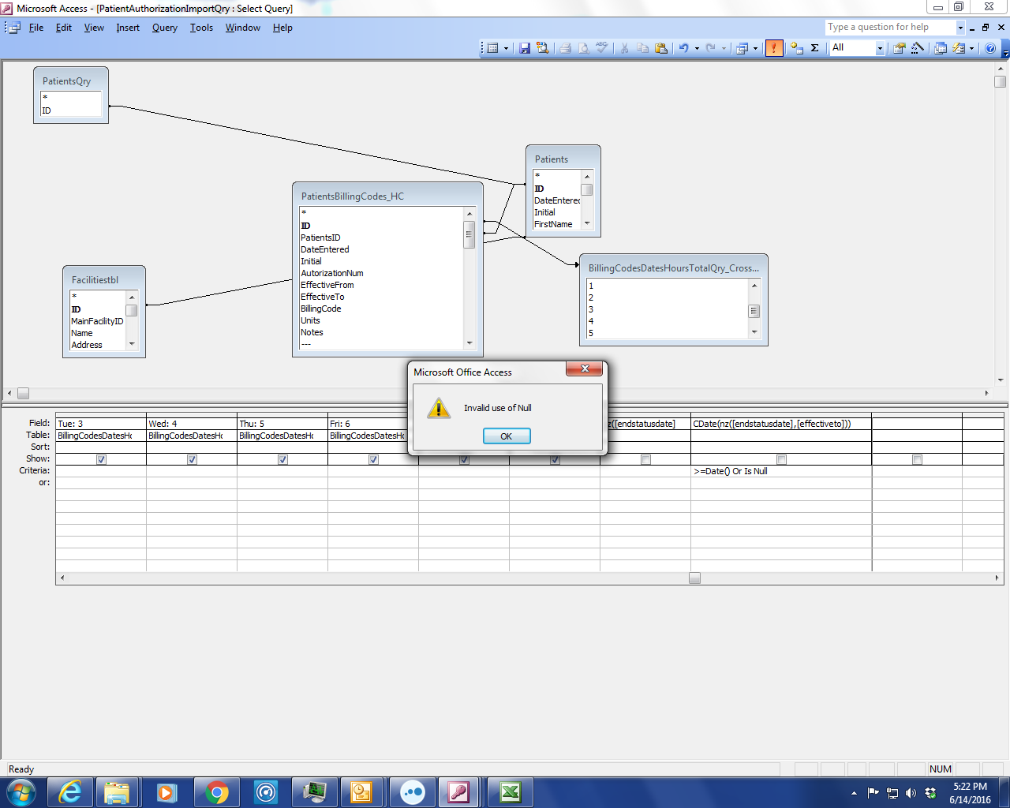
Task: Click the table pane horizontal scrollbar thumb
Action: [x=23, y=393]
